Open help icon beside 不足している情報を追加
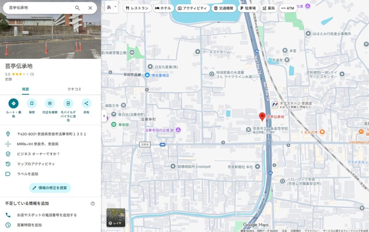369x232 pixels. coord(93,204)
